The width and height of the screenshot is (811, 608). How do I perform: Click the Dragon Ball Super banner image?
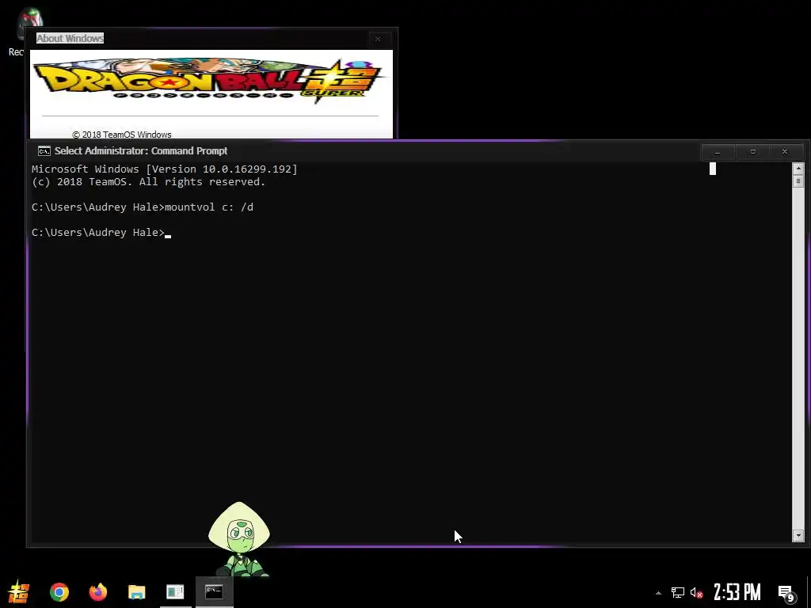click(x=210, y=81)
